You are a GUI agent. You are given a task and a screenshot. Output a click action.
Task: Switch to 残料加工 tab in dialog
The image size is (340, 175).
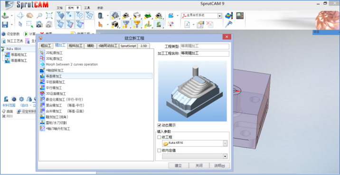tap(76, 46)
